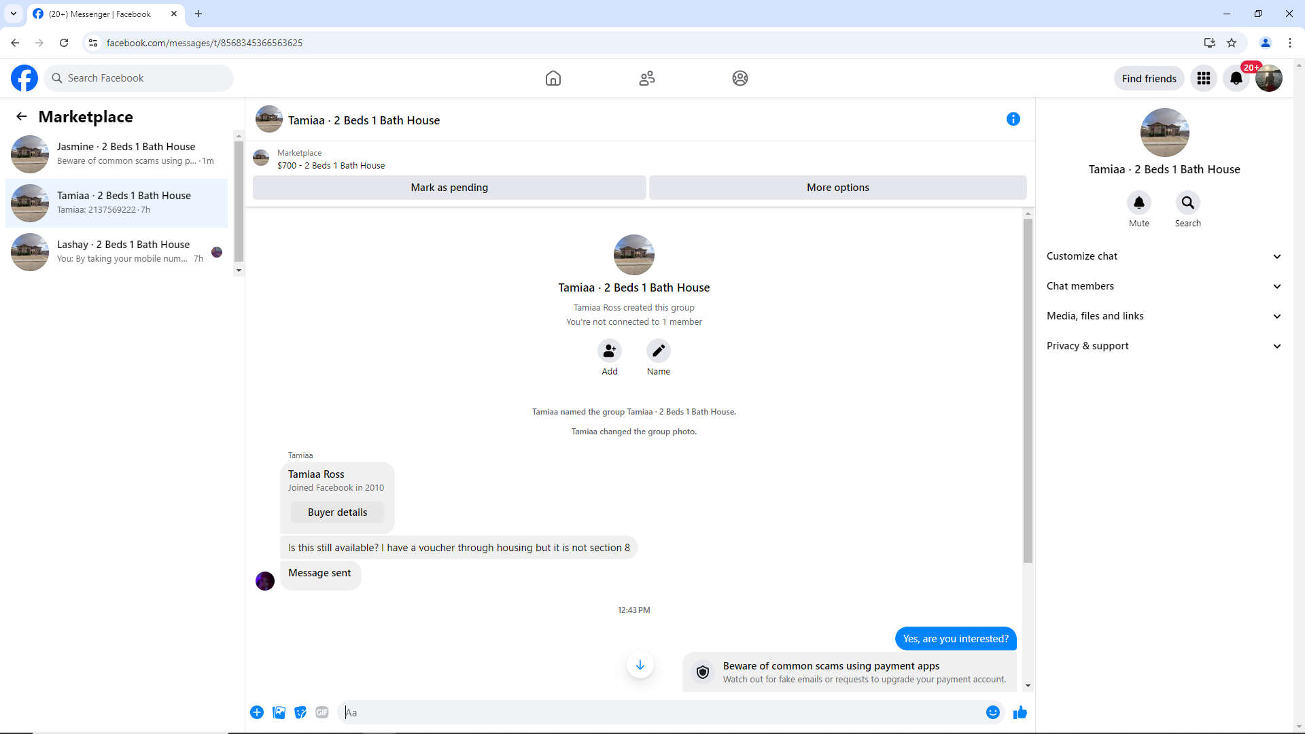This screenshot has height=734, width=1305.
Task: Mute the Tamiaa conversation
Action: [1139, 203]
